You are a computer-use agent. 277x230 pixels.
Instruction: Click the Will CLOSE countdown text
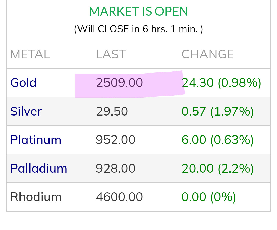(x=138, y=29)
